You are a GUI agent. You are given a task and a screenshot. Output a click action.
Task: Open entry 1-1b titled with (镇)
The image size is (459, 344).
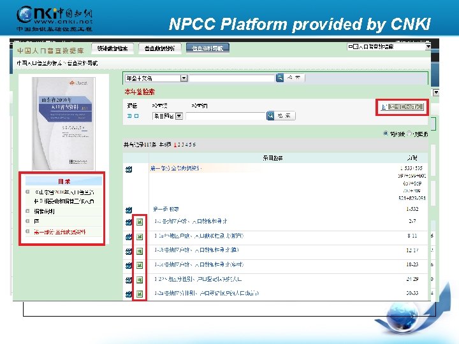[x=196, y=250]
